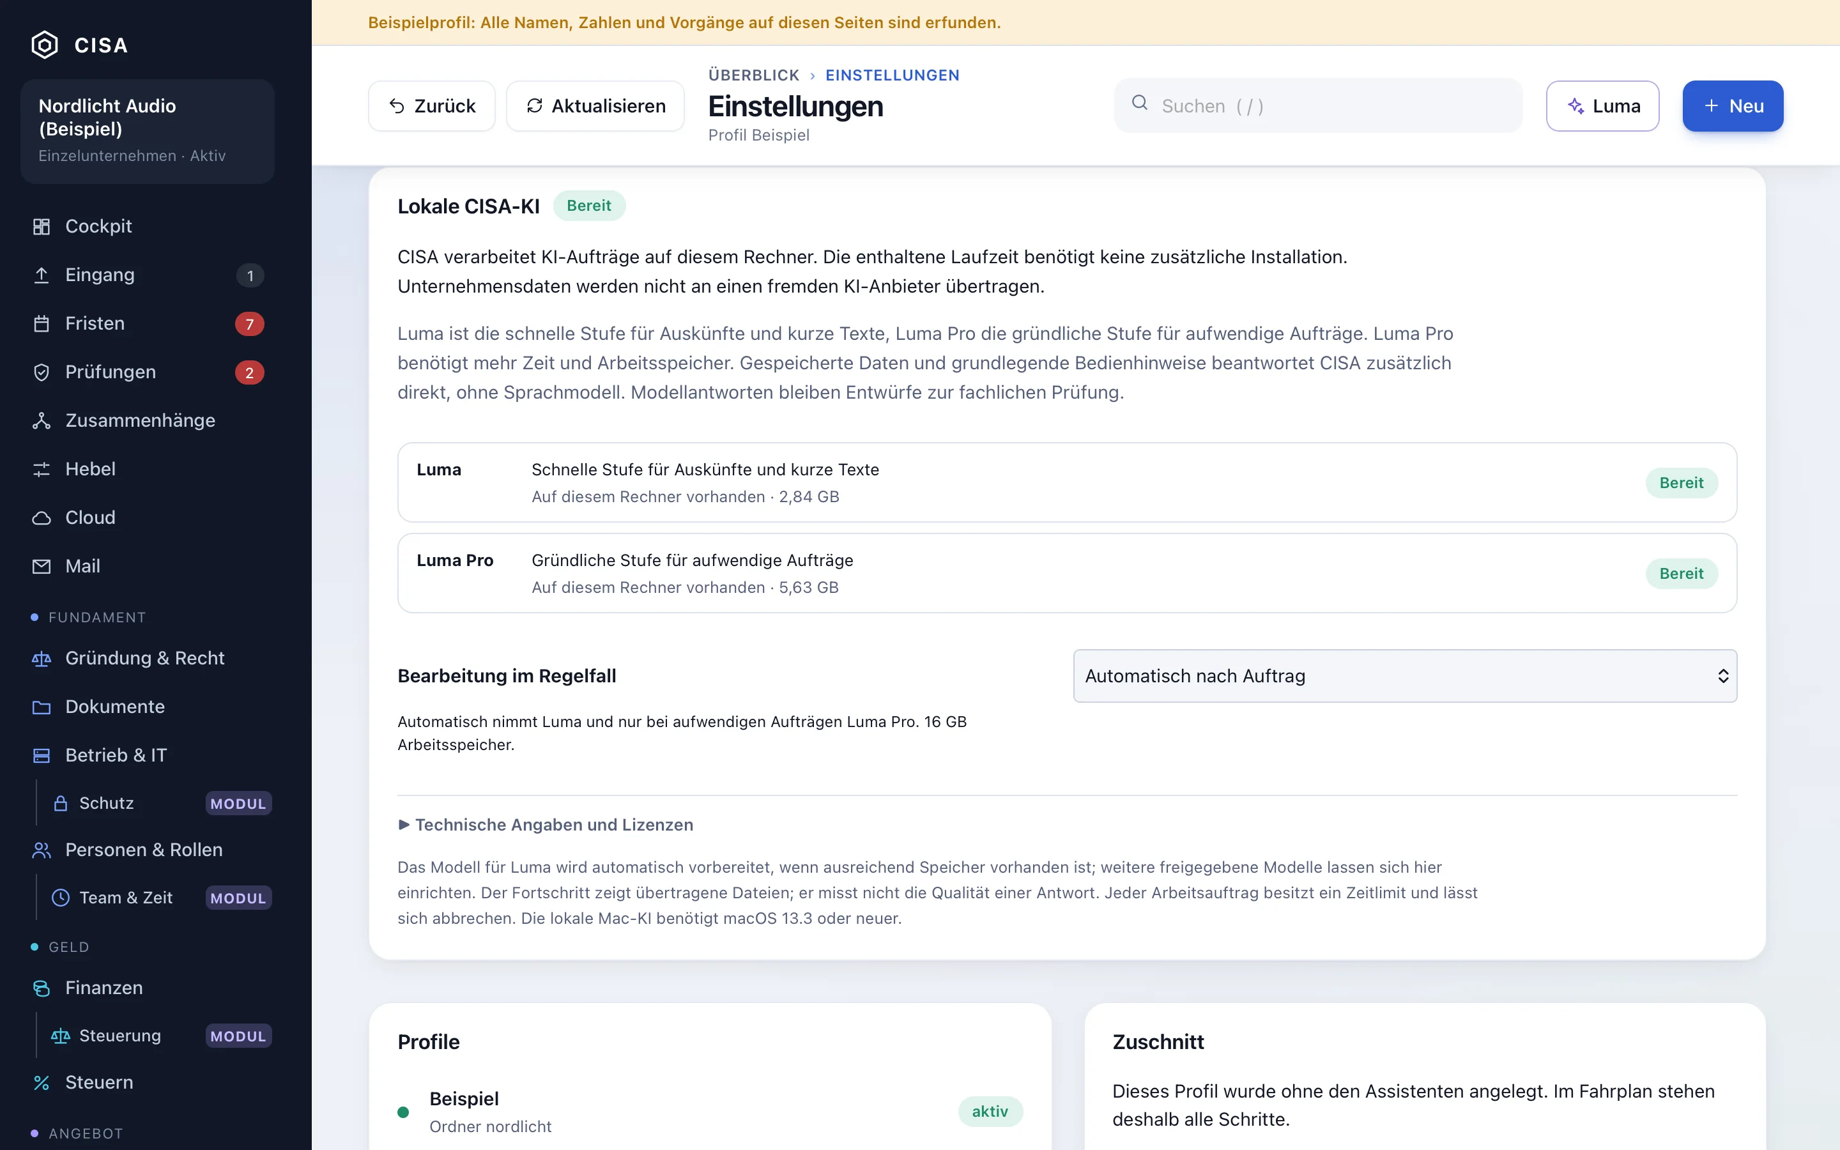Expand Technische Angaben und Lizenzen
1840x1150 pixels.
pyautogui.click(x=546, y=824)
